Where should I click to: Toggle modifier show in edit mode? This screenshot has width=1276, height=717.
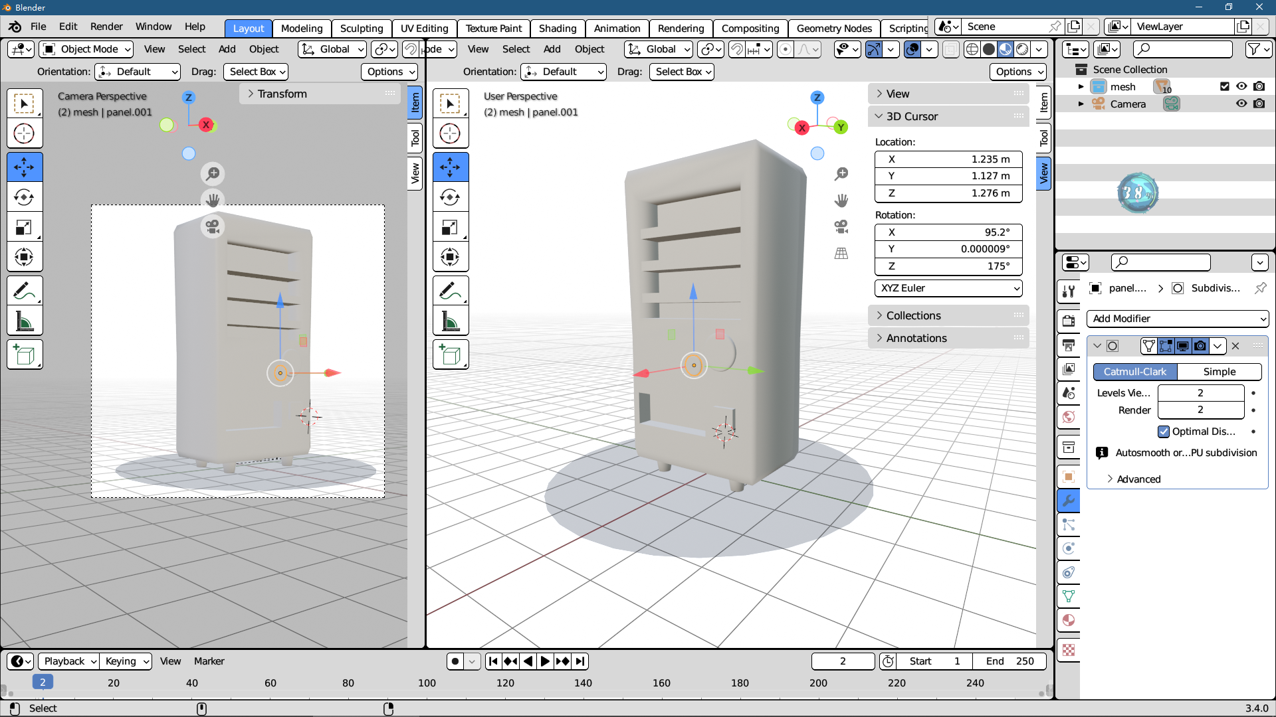[1166, 346]
